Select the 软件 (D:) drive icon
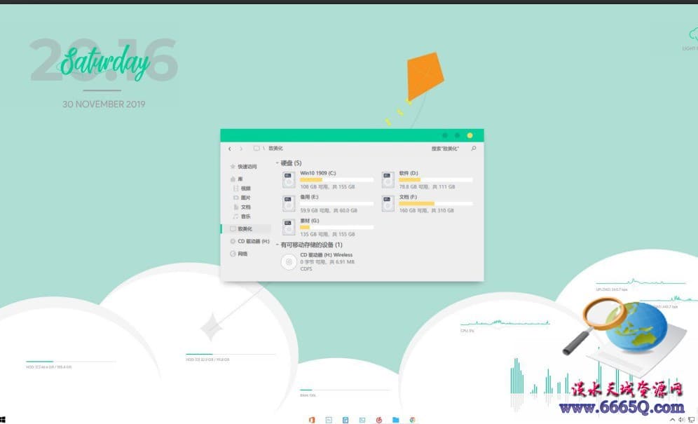The width and height of the screenshot is (698, 424). (388, 180)
